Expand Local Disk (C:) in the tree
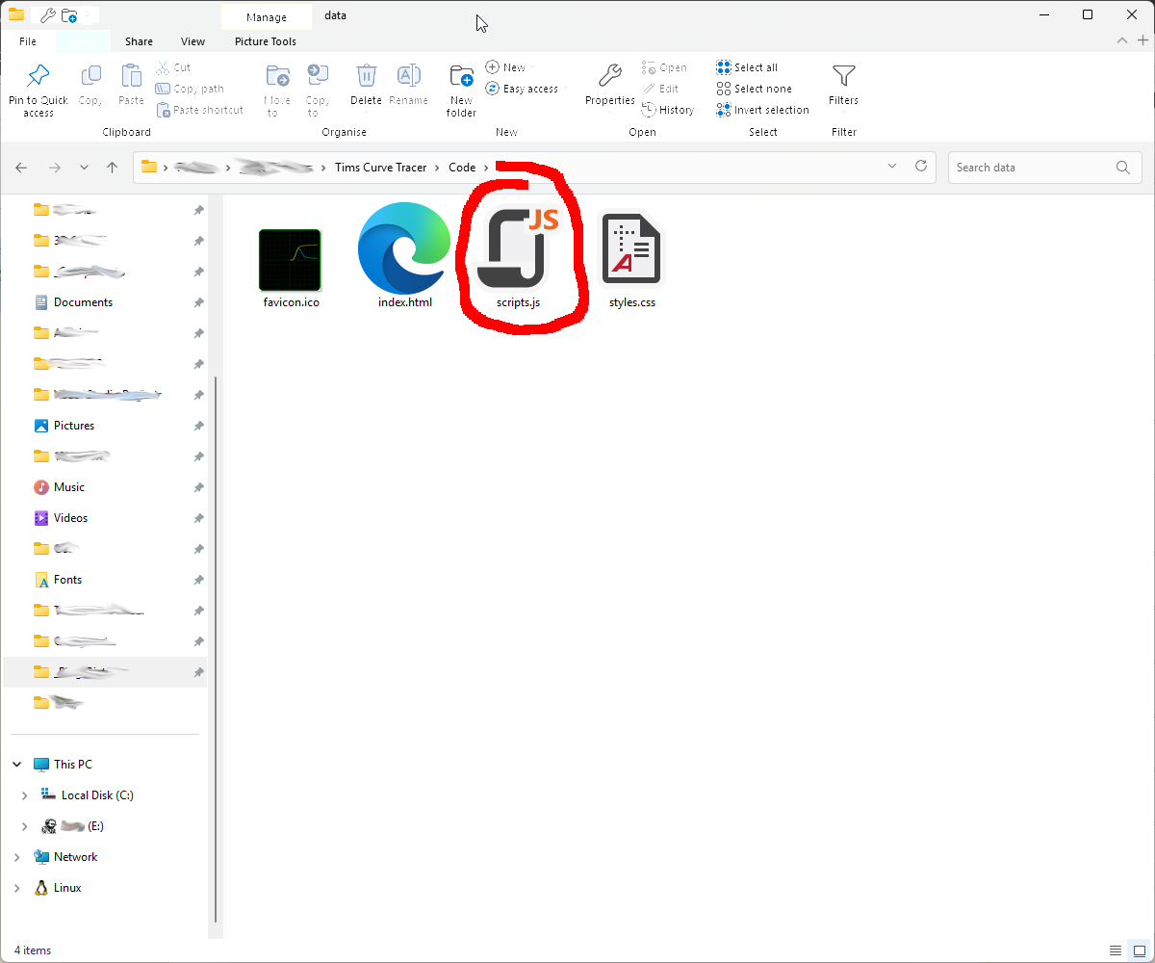Screen dimensions: 1155x963 point(25,795)
